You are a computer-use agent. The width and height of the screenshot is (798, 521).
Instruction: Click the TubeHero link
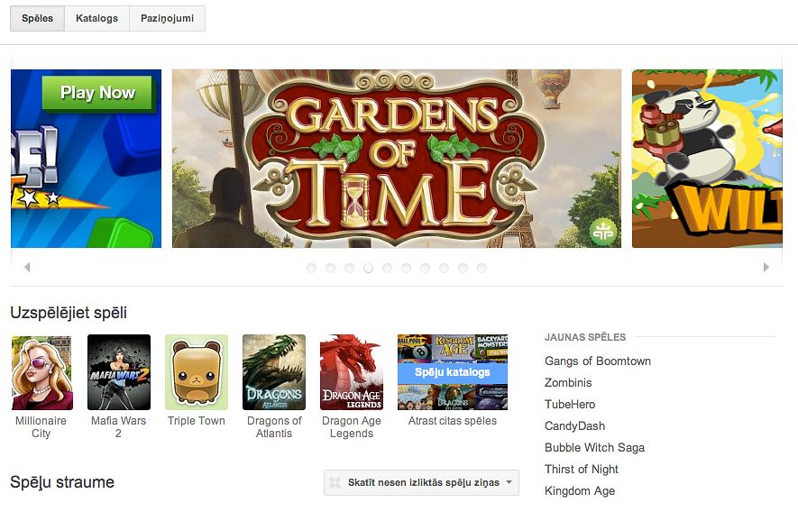click(570, 405)
